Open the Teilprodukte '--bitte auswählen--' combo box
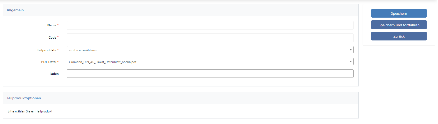Image resolution: width=438 pixels, height=124 pixels. click(x=210, y=50)
